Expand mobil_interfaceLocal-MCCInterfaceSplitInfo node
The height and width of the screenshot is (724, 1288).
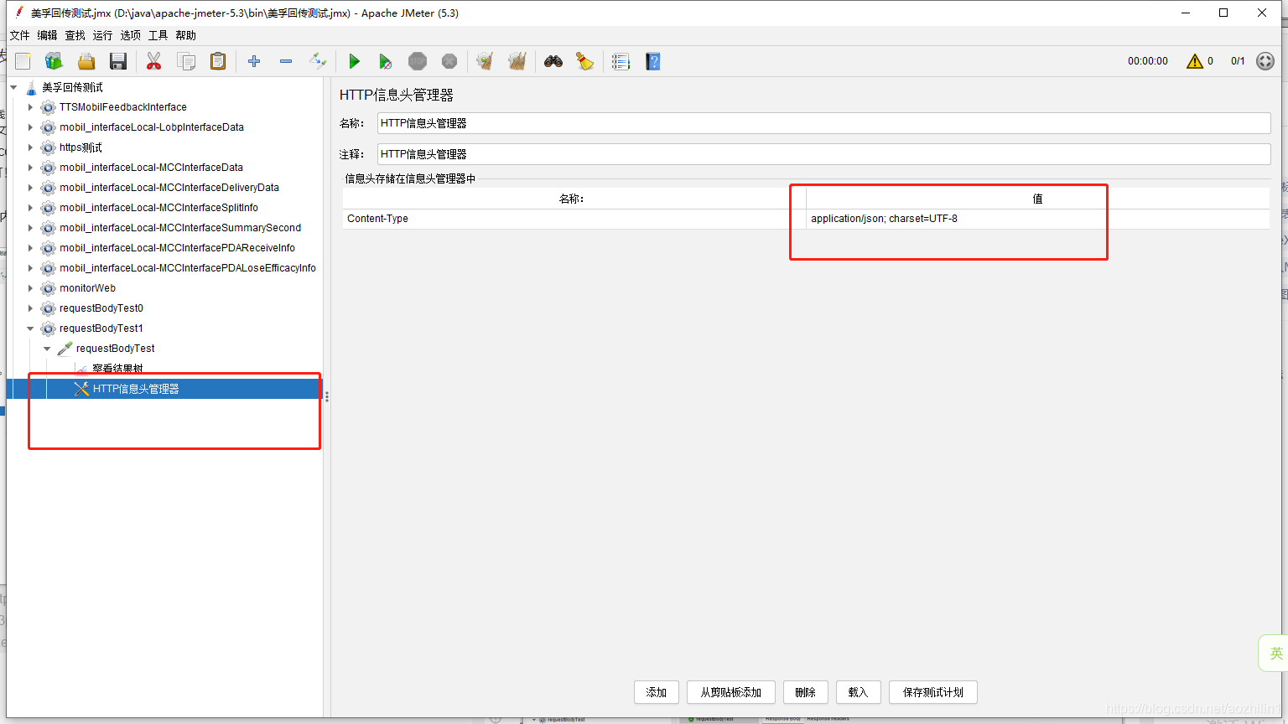tap(30, 208)
